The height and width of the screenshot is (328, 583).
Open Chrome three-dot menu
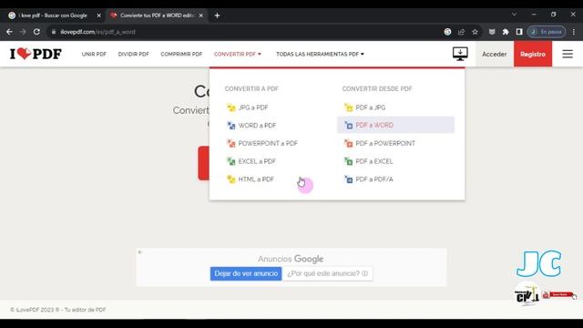(x=574, y=32)
